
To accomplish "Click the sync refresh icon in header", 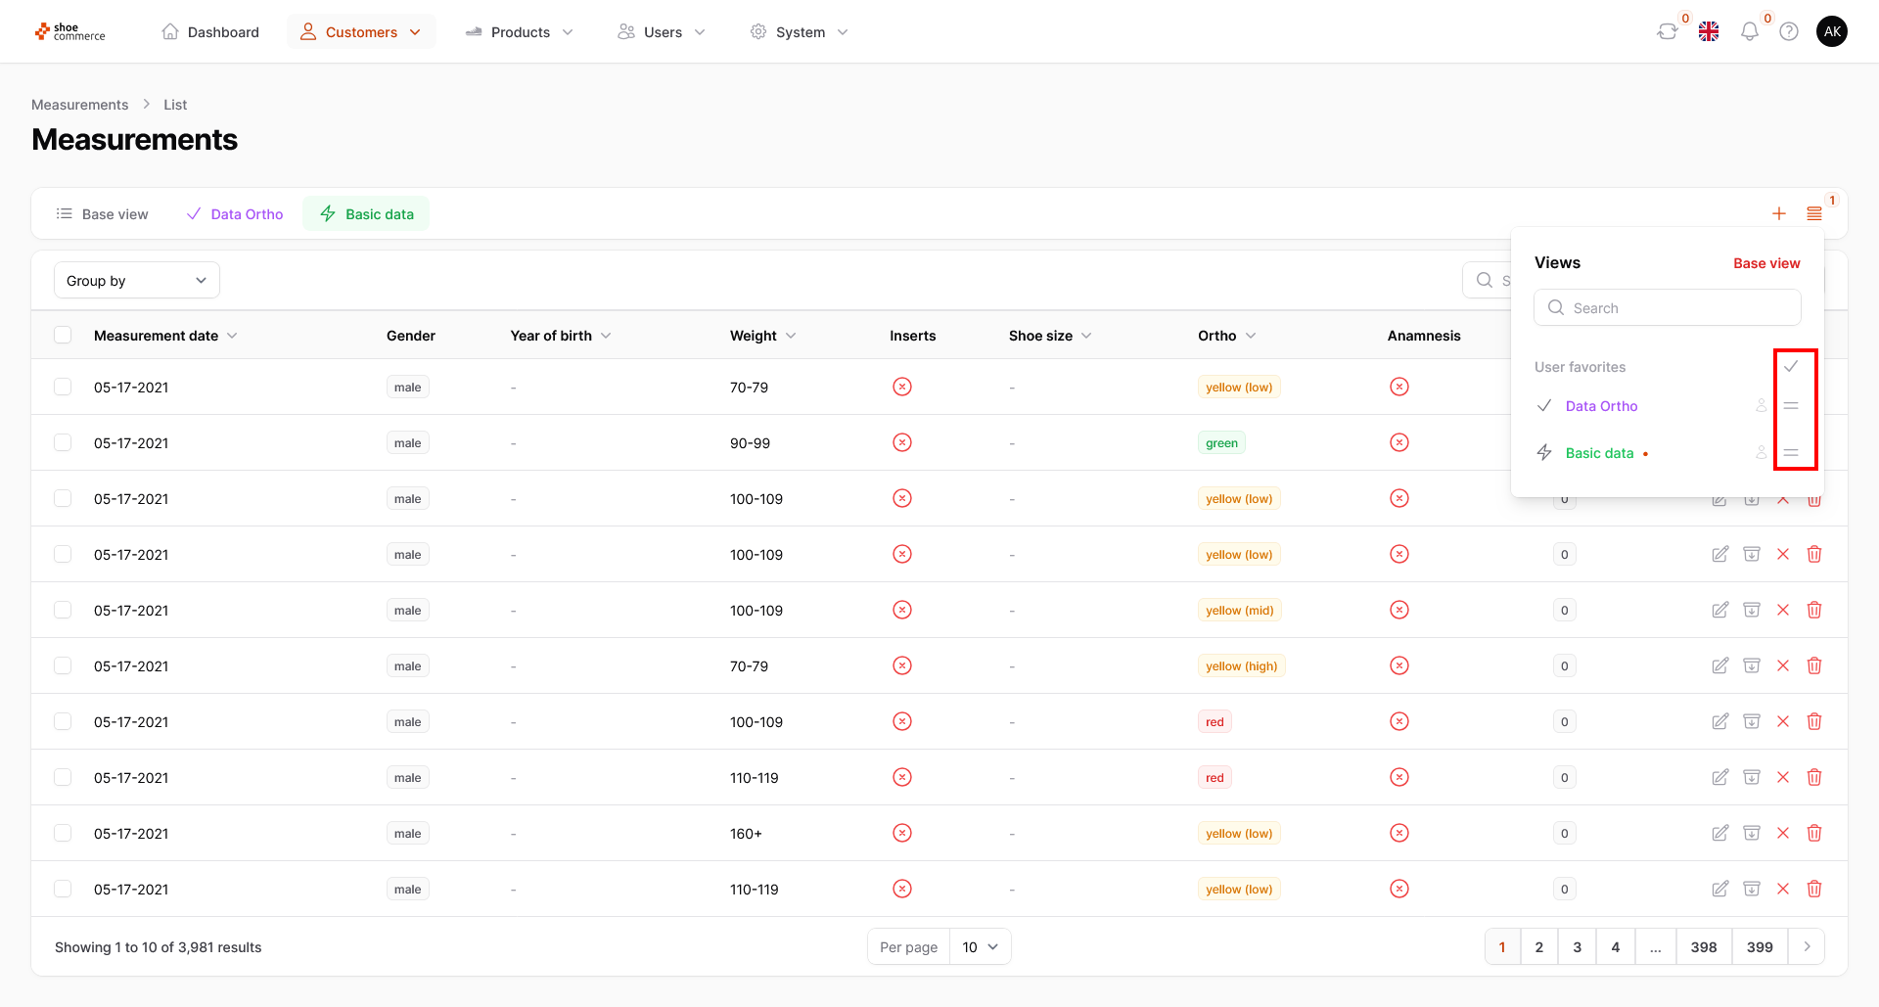I will point(1667,32).
